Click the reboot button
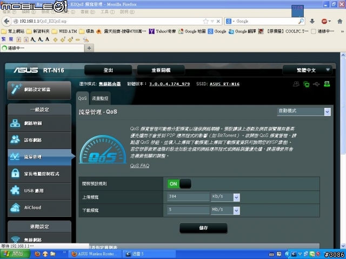The width and height of the screenshot is (346, 259). [161, 70]
